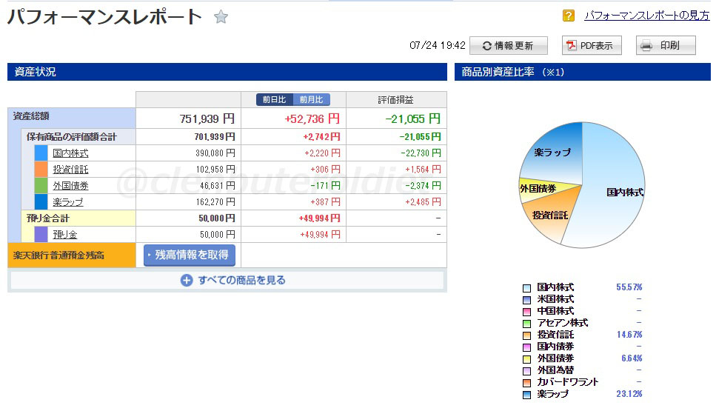Click the legend swatch for 米国株式
The width and height of the screenshot is (716, 411).
point(526,300)
